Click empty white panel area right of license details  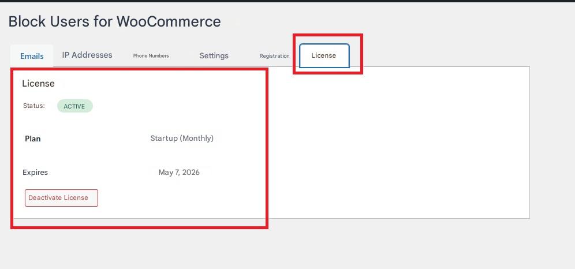pos(398,144)
